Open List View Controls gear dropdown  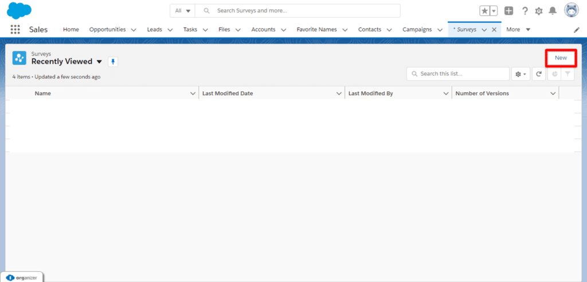point(521,74)
